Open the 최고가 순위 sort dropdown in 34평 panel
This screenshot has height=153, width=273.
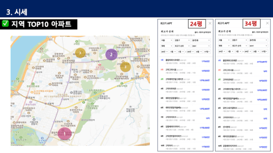[x=240, y=46]
